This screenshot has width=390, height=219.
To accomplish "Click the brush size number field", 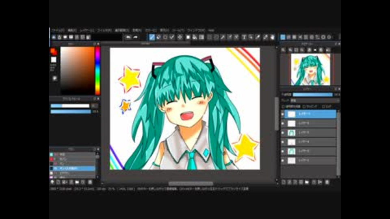I will pyautogui.click(x=95, y=106).
